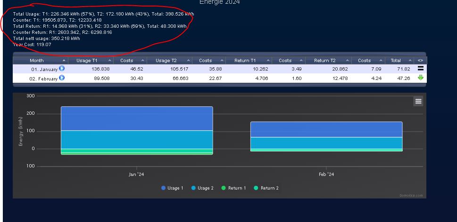The image size is (457, 222).
Task: Click February cost value 30.43
Action: coord(137,78)
